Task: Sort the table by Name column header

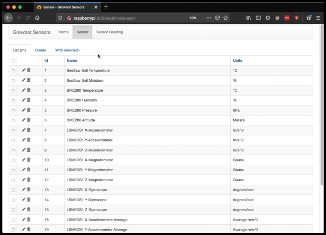Action: [72, 61]
